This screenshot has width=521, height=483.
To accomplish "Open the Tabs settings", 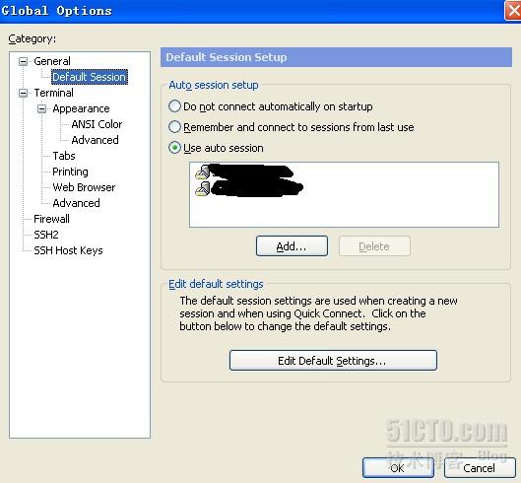I will pyautogui.click(x=64, y=156).
